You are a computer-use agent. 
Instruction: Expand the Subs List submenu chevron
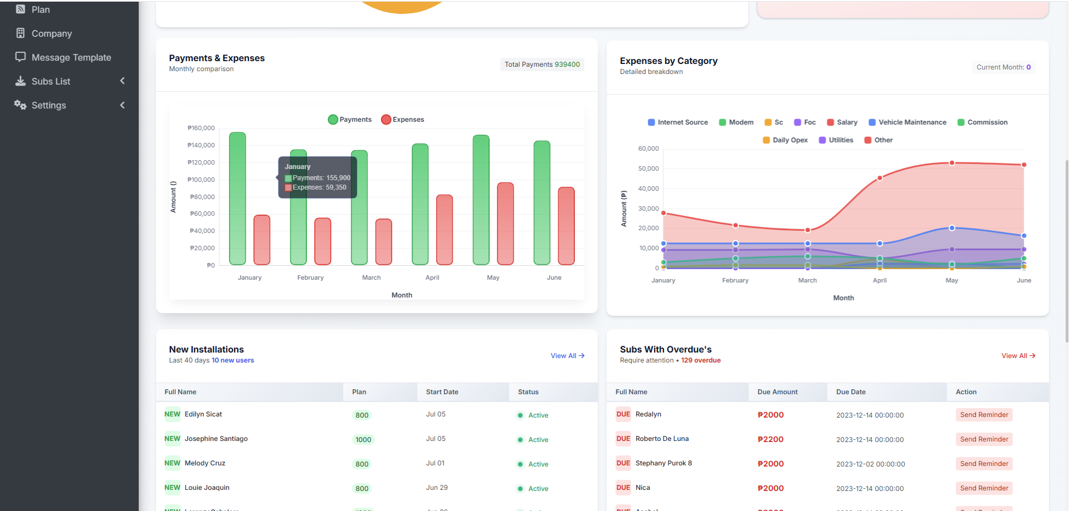coord(123,81)
